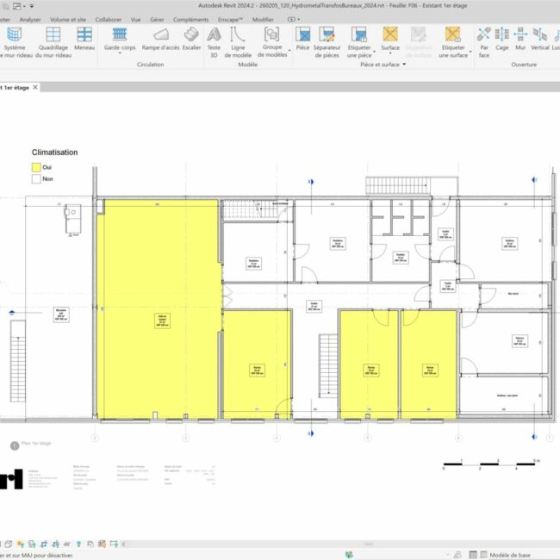Click the crop view icon in view control bar
Viewport: 560px width, 560px height.
(44, 544)
